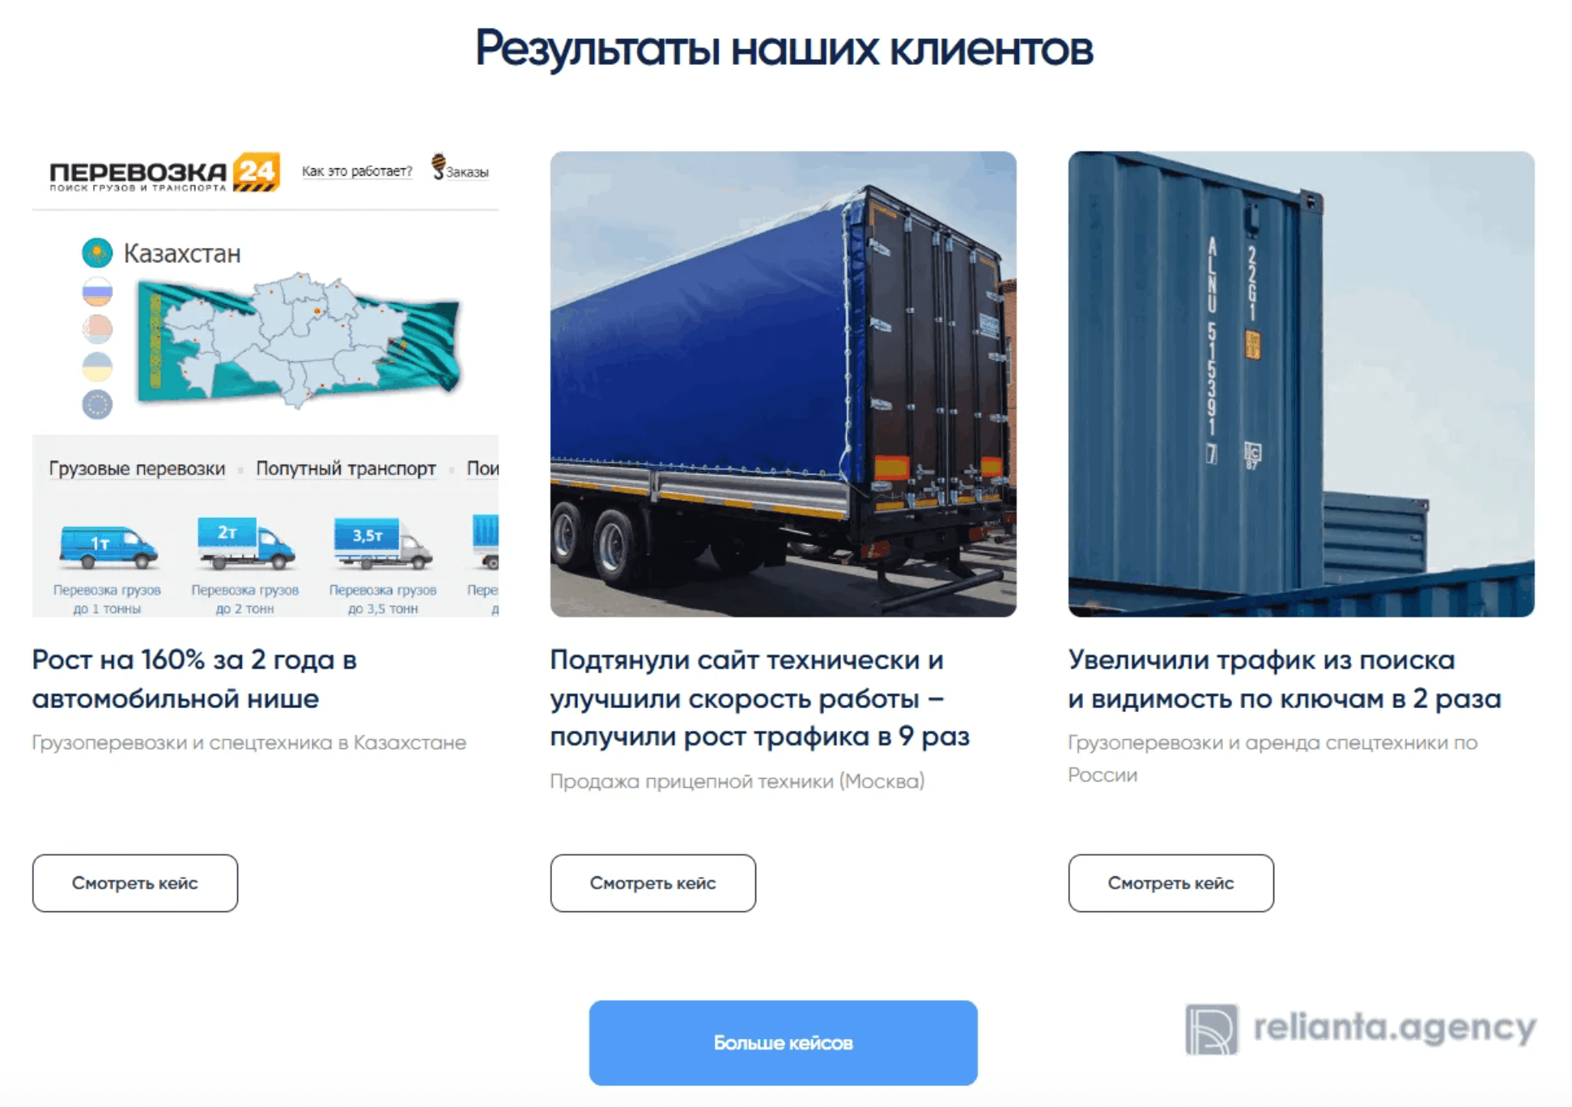The width and height of the screenshot is (1572, 1107).
Task: Click the Больше кейсов button
Action: (x=784, y=1043)
